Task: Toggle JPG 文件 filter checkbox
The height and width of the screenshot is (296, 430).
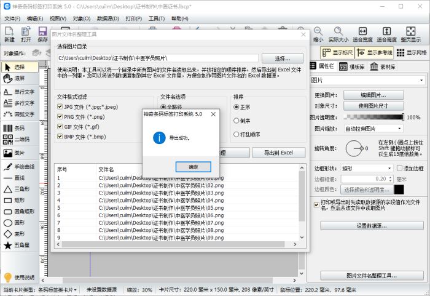Action: pyautogui.click(x=60, y=106)
